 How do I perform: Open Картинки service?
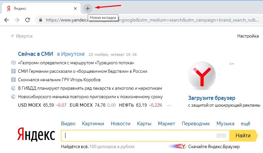(93, 124)
